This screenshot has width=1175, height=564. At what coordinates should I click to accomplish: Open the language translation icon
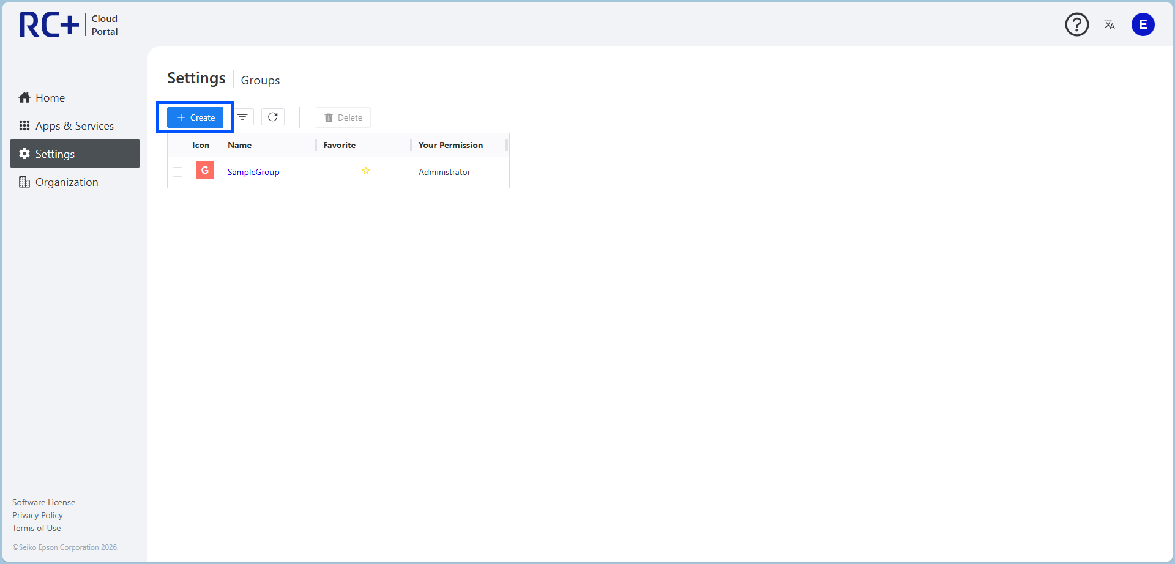1110,24
